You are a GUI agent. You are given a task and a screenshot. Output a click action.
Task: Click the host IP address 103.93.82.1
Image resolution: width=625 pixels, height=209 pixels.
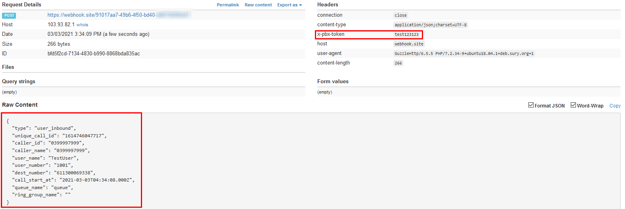coord(61,24)
